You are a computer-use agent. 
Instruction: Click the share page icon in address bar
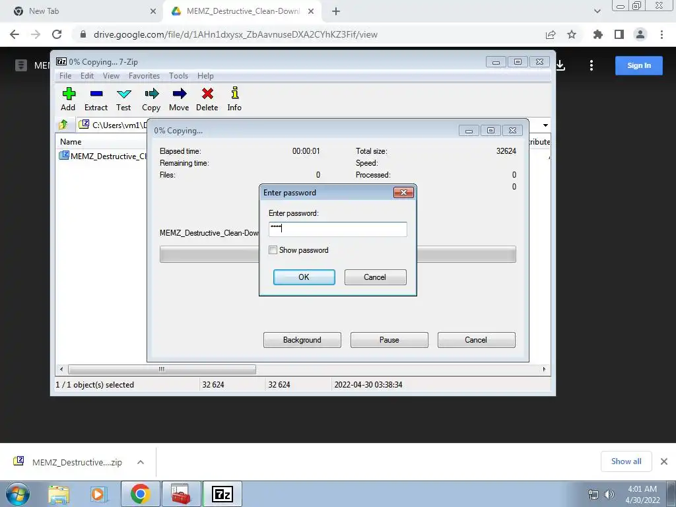coord(551,34)
